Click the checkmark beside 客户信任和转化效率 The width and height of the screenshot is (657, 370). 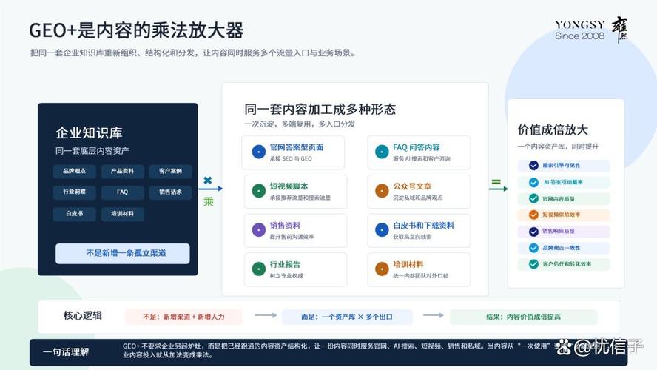[533, 264]
